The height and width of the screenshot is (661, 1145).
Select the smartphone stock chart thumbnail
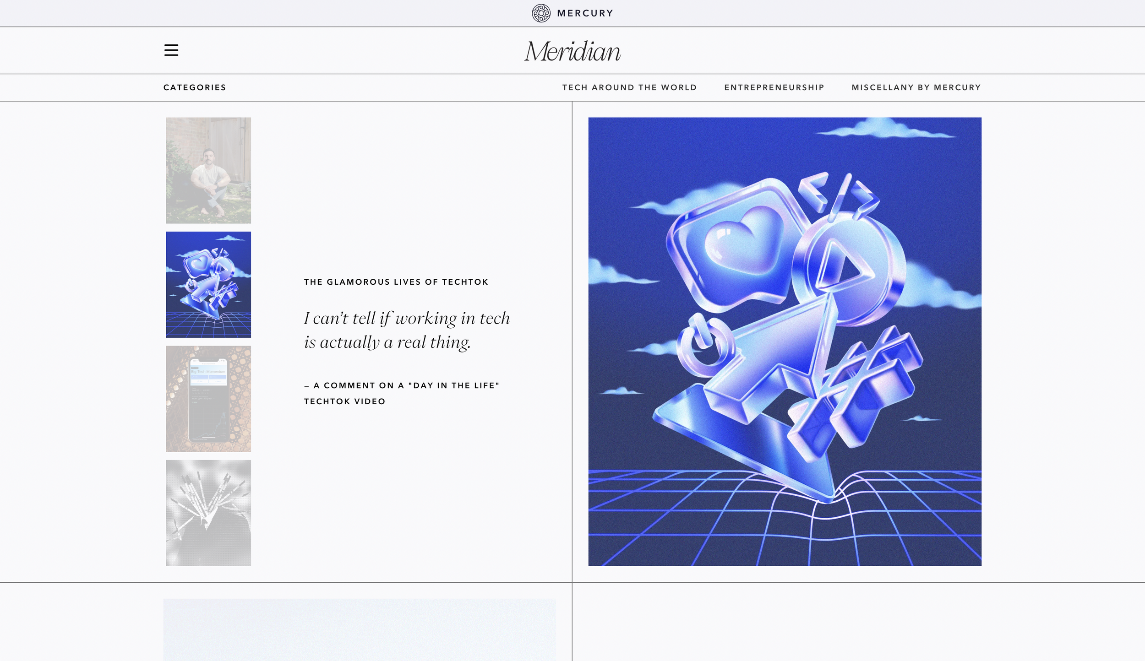(208, 399)
